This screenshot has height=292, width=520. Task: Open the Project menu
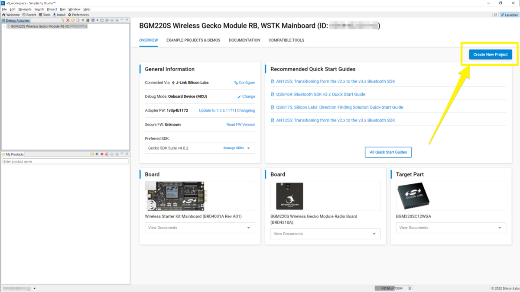pyautogui.click(x=52, y=9)
